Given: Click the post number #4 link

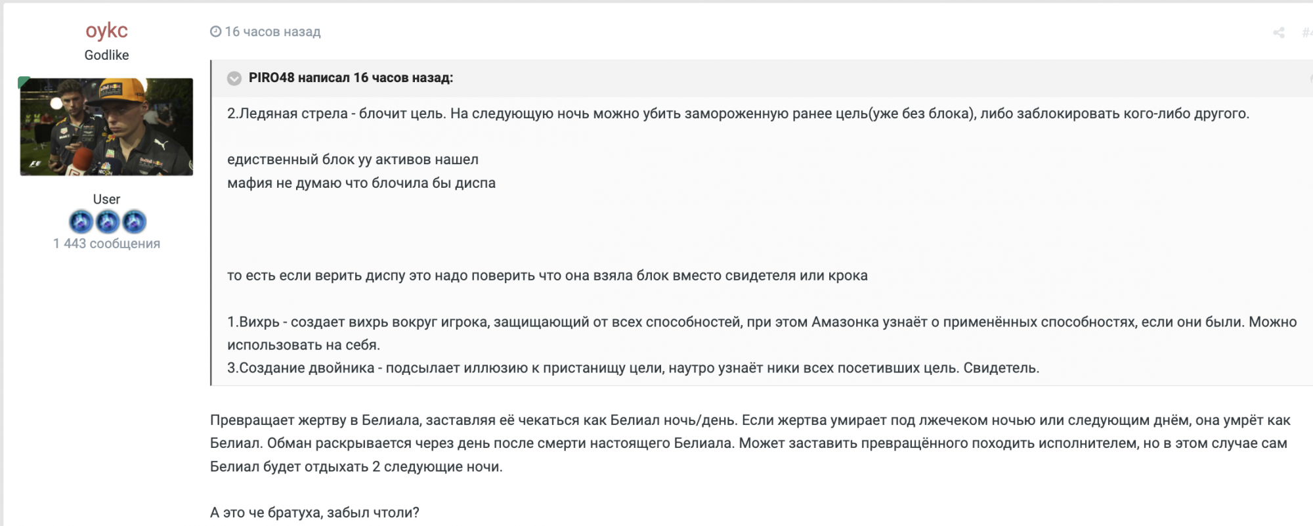Looking at the screenshot, I should (1306, 32).
